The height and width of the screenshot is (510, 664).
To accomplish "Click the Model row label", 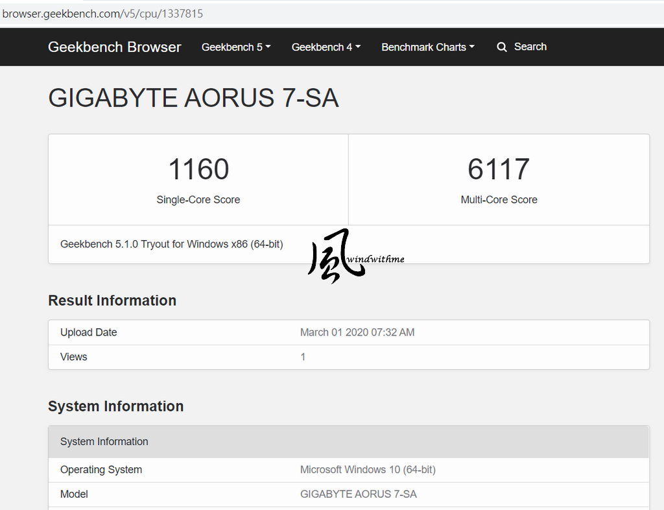I will (74, 494).
